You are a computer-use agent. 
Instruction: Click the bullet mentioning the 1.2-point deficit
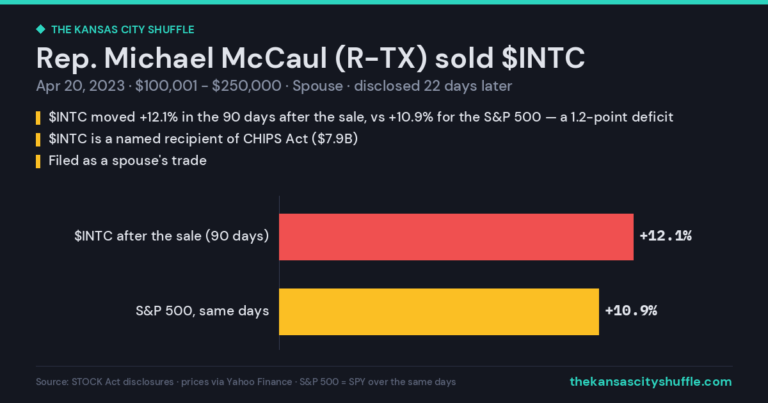361,118
